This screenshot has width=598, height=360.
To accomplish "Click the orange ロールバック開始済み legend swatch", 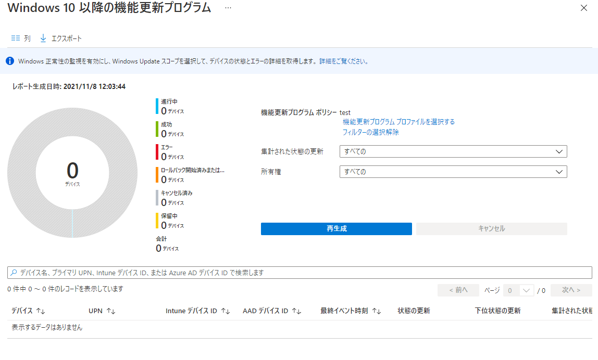I will [x=157, y=175].
